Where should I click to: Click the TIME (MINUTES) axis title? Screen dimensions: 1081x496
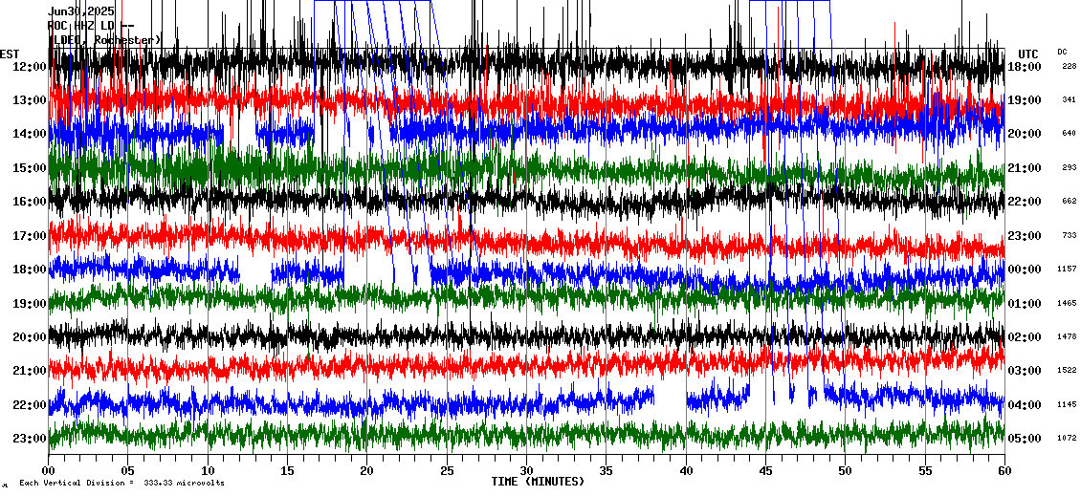[x=538, y=482]
